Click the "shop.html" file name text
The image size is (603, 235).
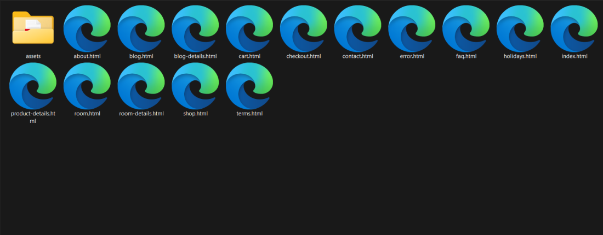(195, 114)
